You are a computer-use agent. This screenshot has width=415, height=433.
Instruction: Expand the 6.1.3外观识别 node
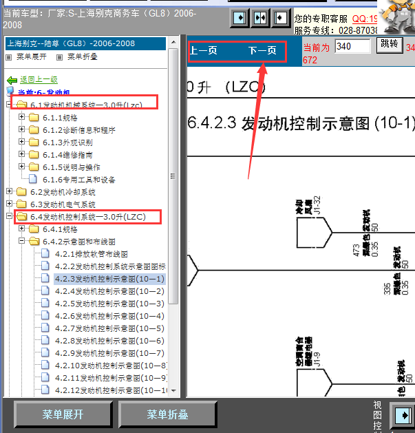(21, 142)
